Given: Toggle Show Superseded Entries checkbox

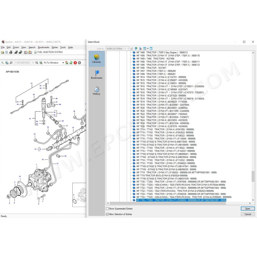Looking at the screenshot, I should [x=107, y=209].
